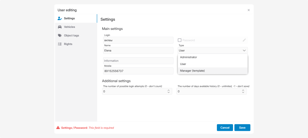Click the Name field containing Elena
The height and width of the screenshot is (138, 308).
(138, 51)
